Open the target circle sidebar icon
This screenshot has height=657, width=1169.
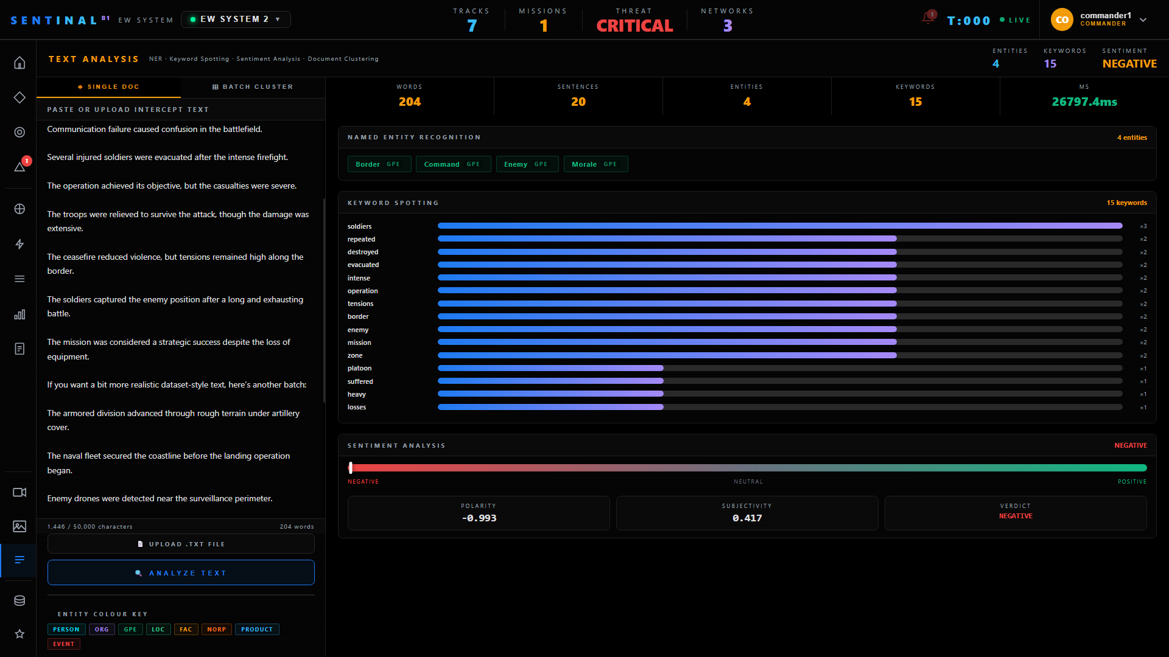[x=19, y=132]
